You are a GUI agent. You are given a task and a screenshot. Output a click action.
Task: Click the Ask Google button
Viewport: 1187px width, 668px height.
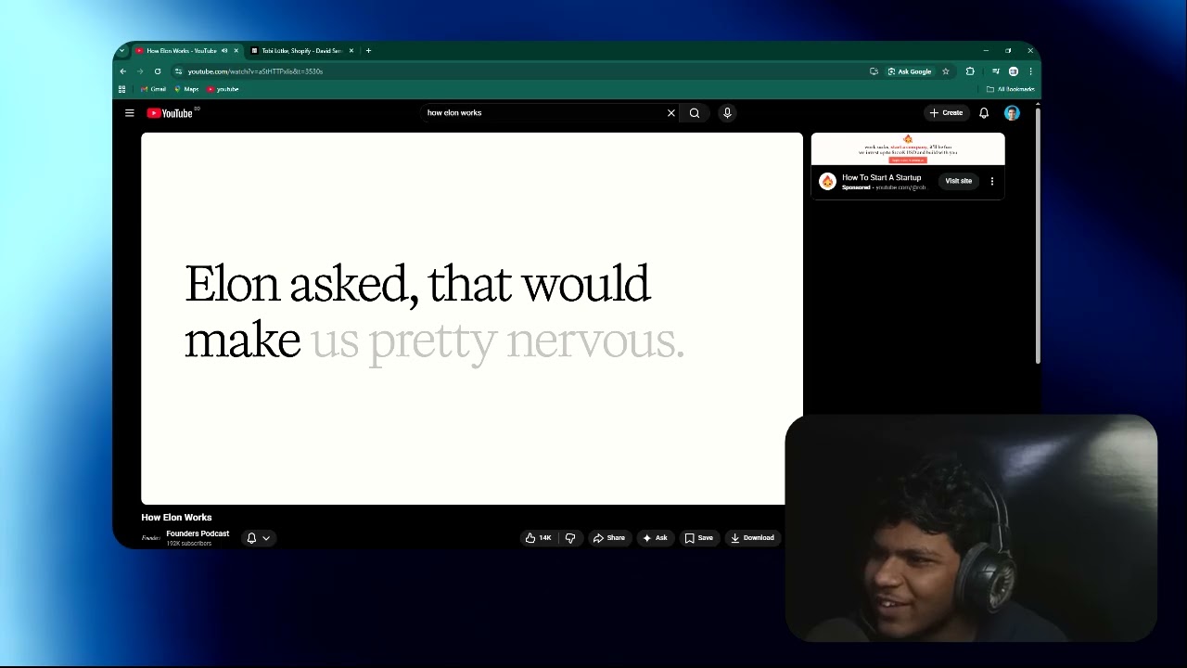coord(909,71)
